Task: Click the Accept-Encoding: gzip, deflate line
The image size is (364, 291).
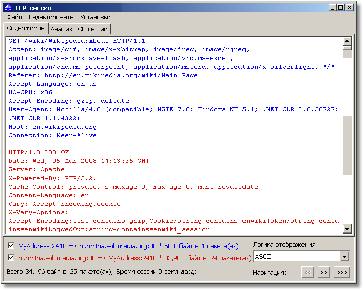Action: point(69,101)
